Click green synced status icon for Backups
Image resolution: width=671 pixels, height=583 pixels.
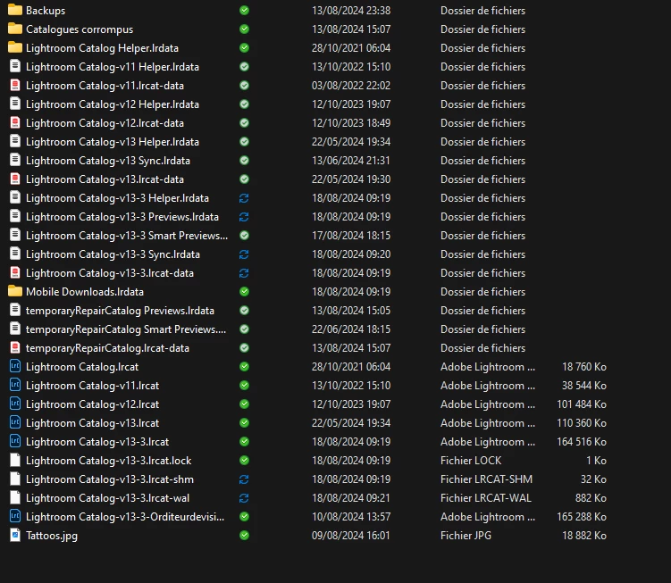tap(244, 10)
